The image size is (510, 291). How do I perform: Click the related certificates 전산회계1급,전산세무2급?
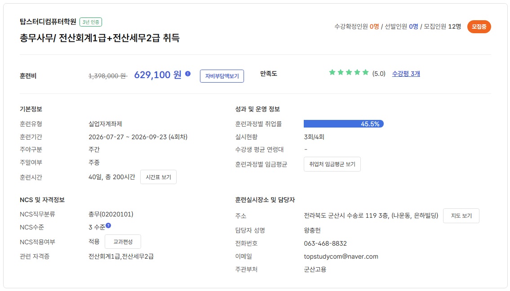pos(121,256)
